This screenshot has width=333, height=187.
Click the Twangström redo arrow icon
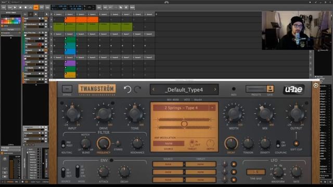[137, 89]
